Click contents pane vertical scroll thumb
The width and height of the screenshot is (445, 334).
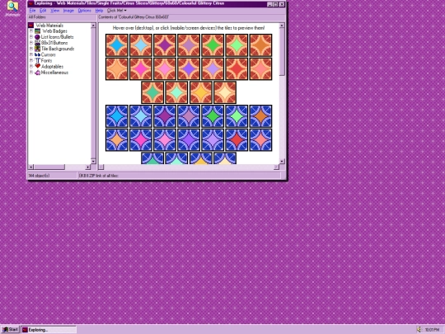point(282,52)
